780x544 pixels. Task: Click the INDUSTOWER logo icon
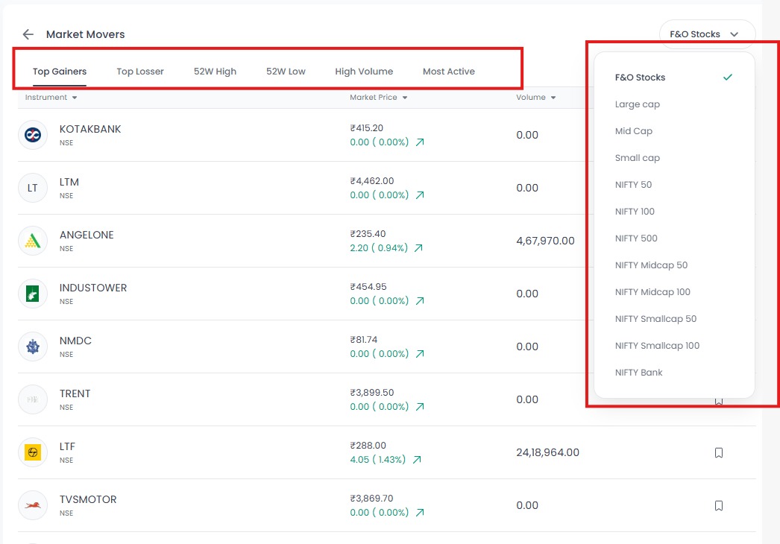coord(33,294)
